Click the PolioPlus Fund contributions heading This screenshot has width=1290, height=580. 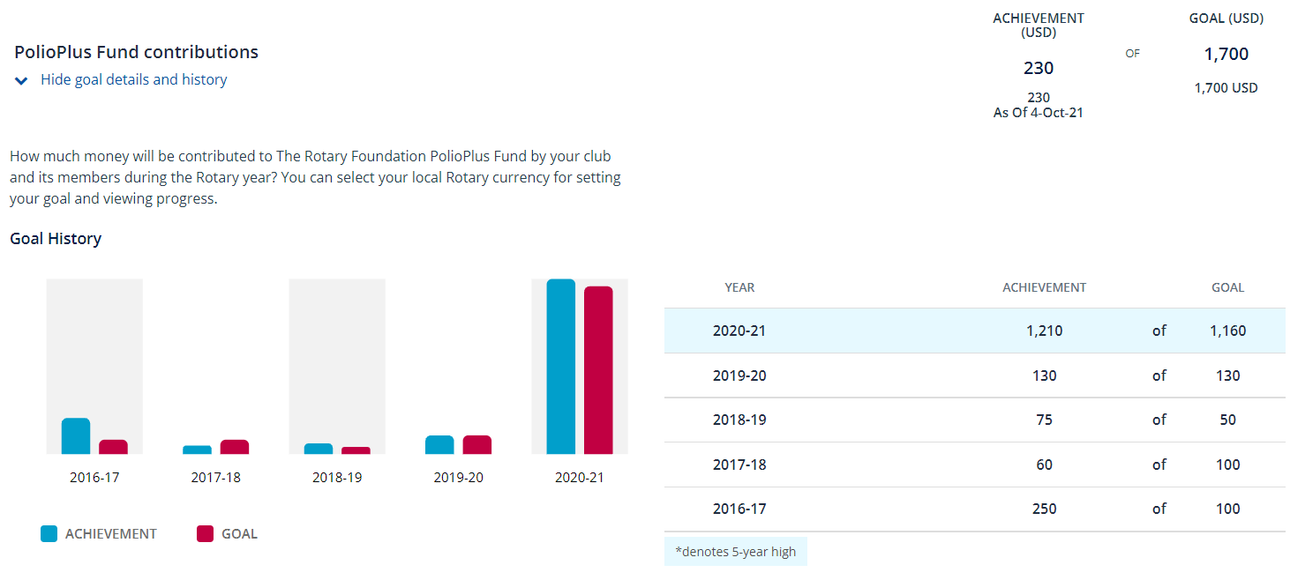(136, 52)
